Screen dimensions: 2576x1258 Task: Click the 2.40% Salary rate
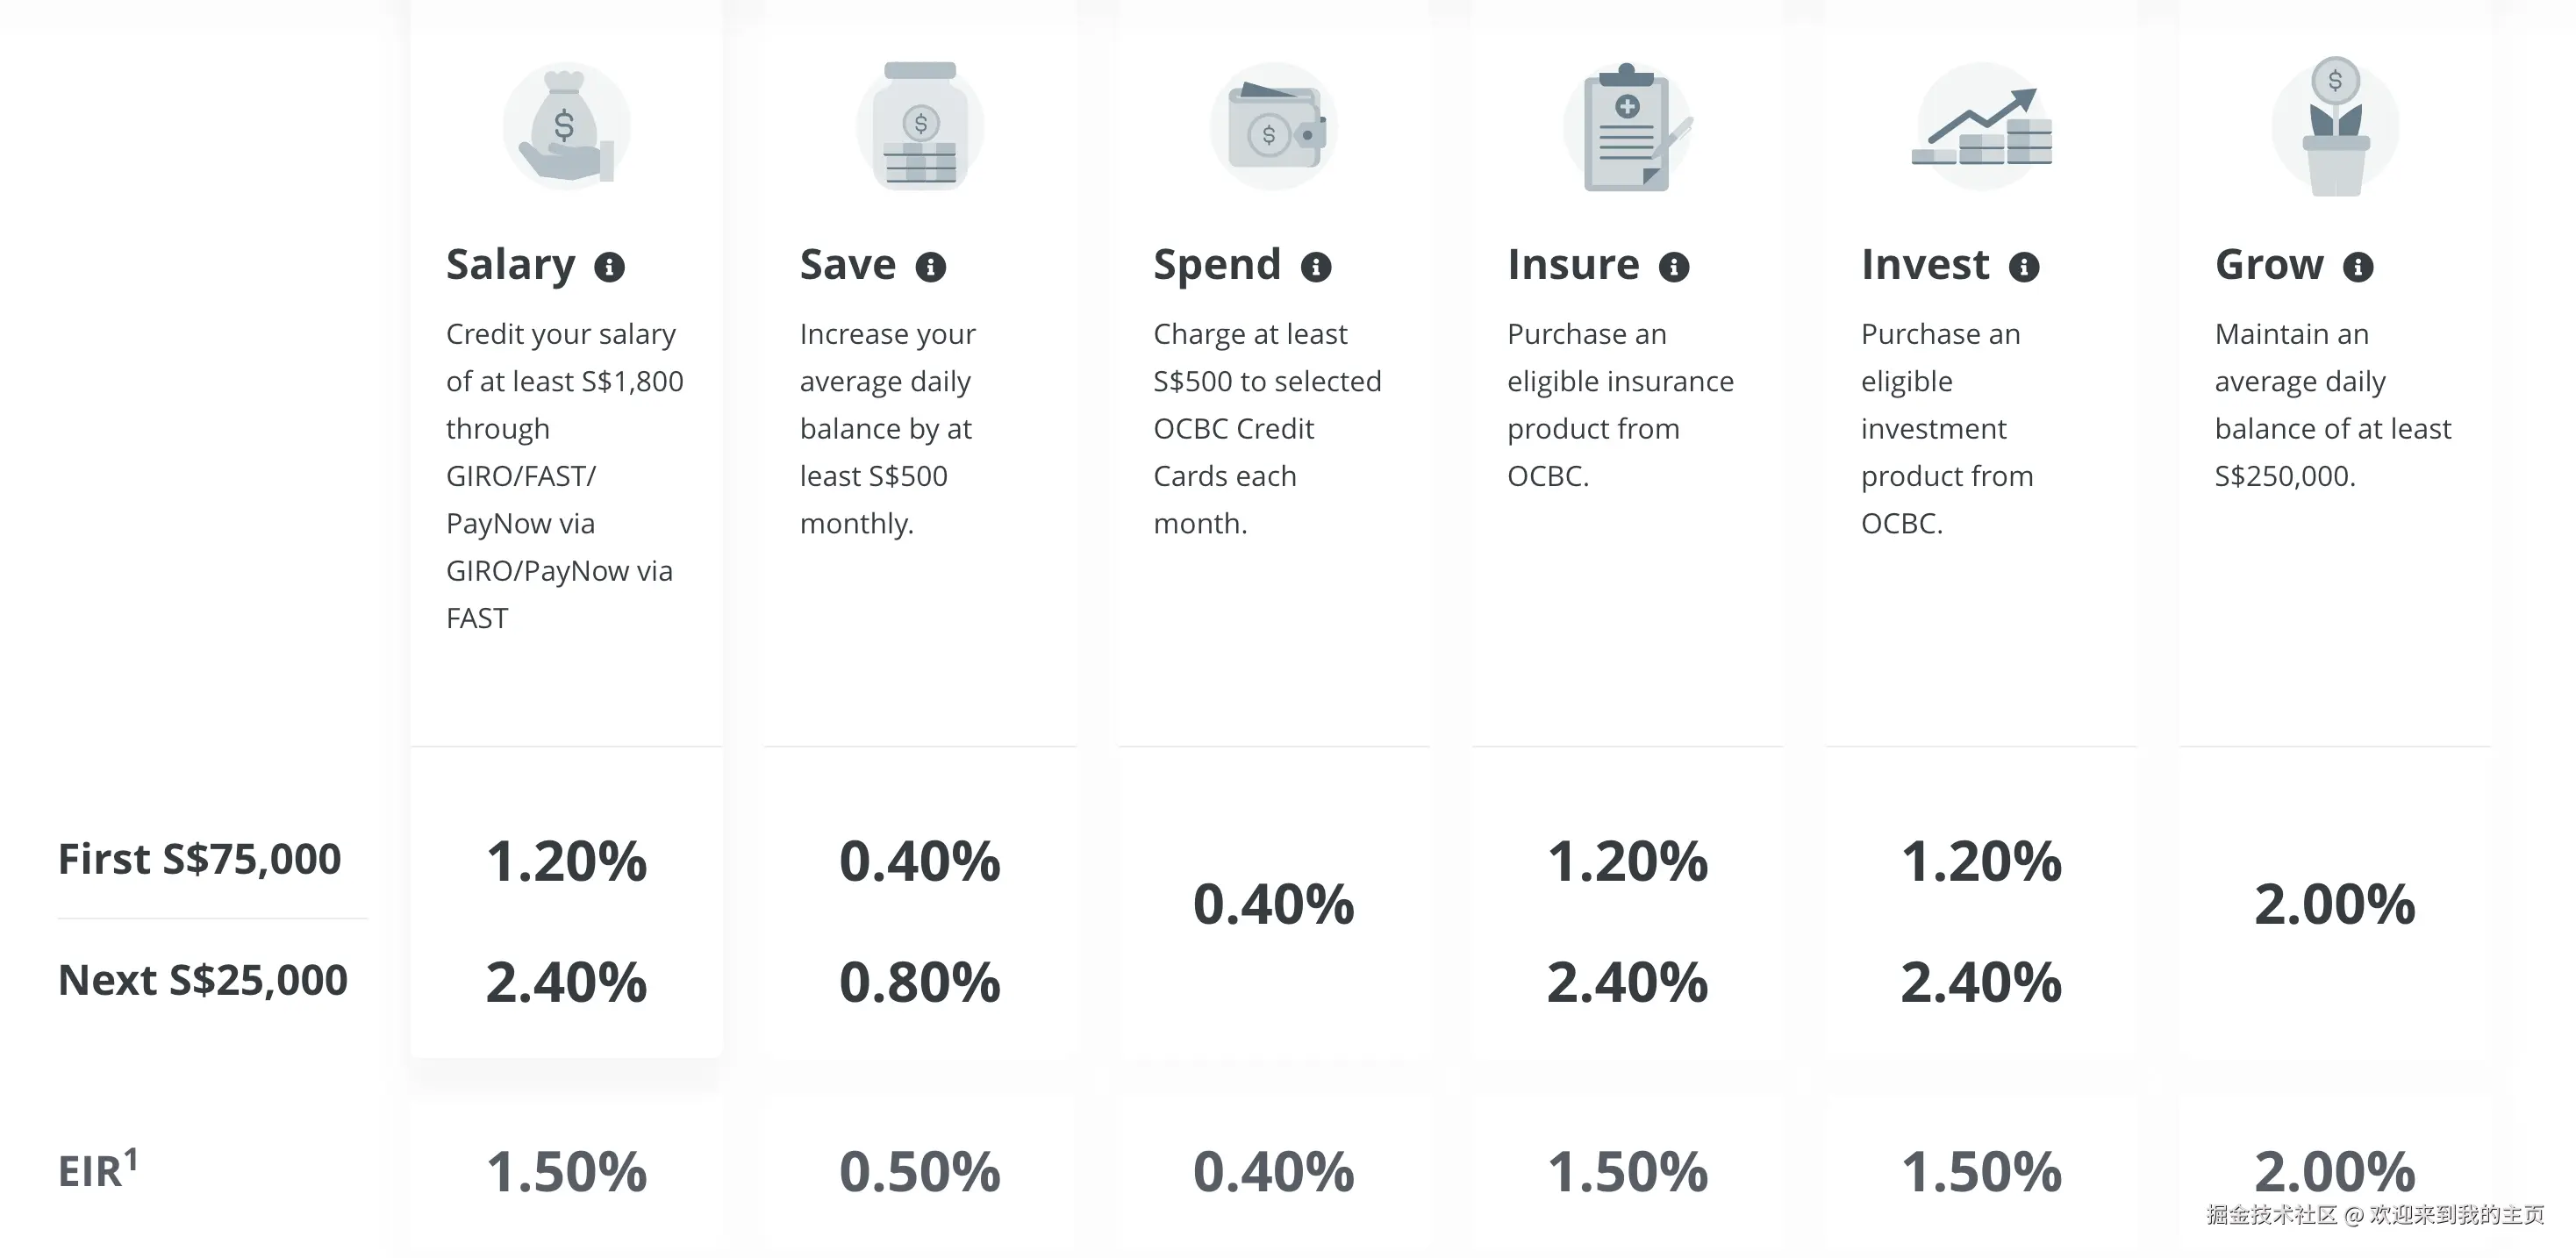pyautogui.click(x=566, y=982)
